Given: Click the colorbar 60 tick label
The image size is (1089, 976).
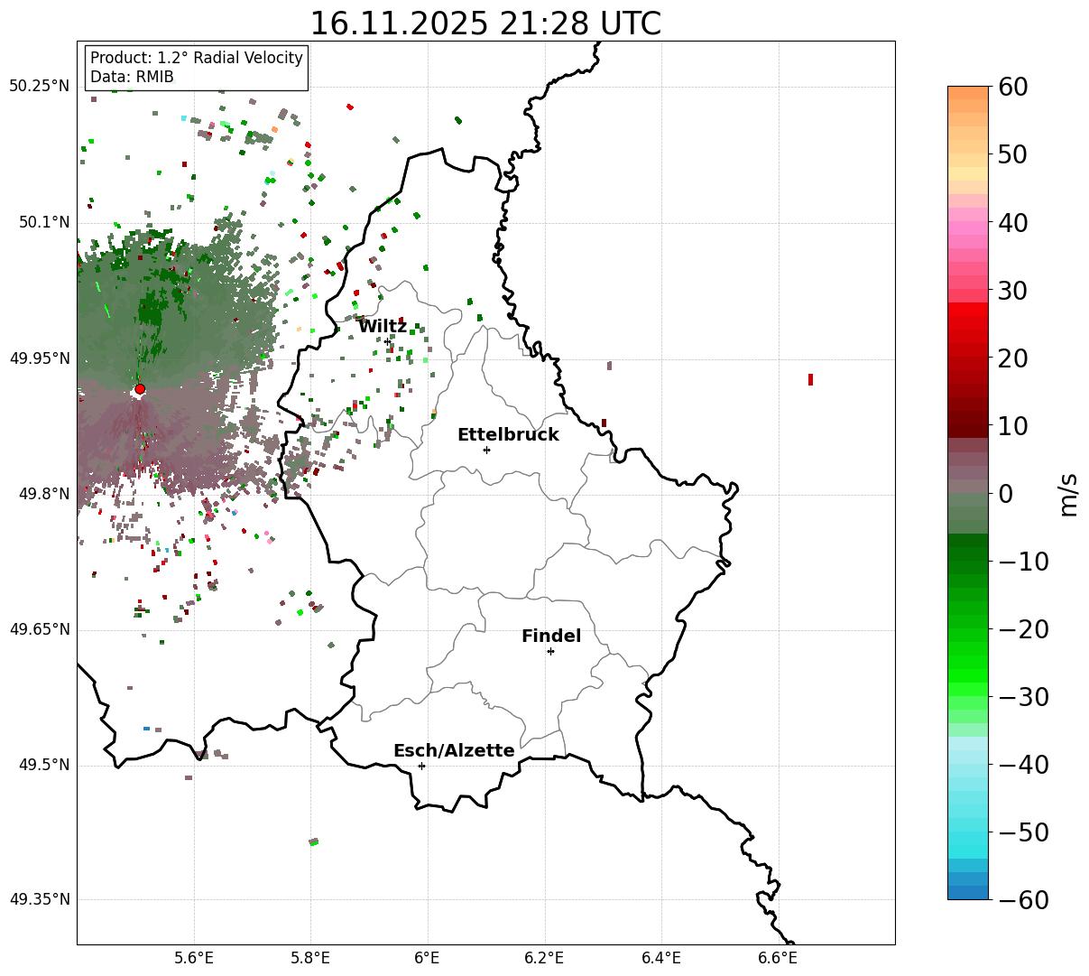Looking at the screenshot, I should tap(1012, 87).
